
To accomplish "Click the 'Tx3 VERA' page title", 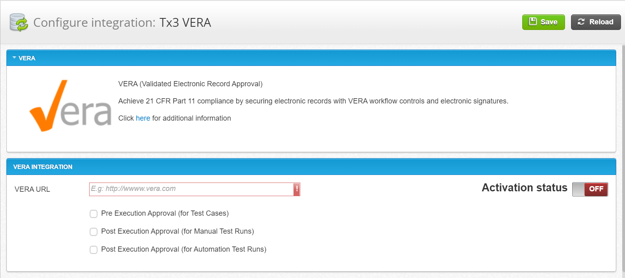I will [185, 23].
